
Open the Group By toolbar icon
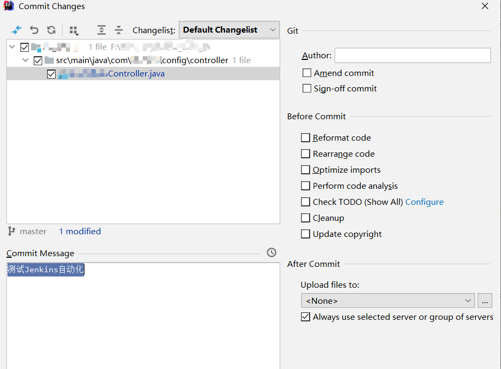pos(74,30)
